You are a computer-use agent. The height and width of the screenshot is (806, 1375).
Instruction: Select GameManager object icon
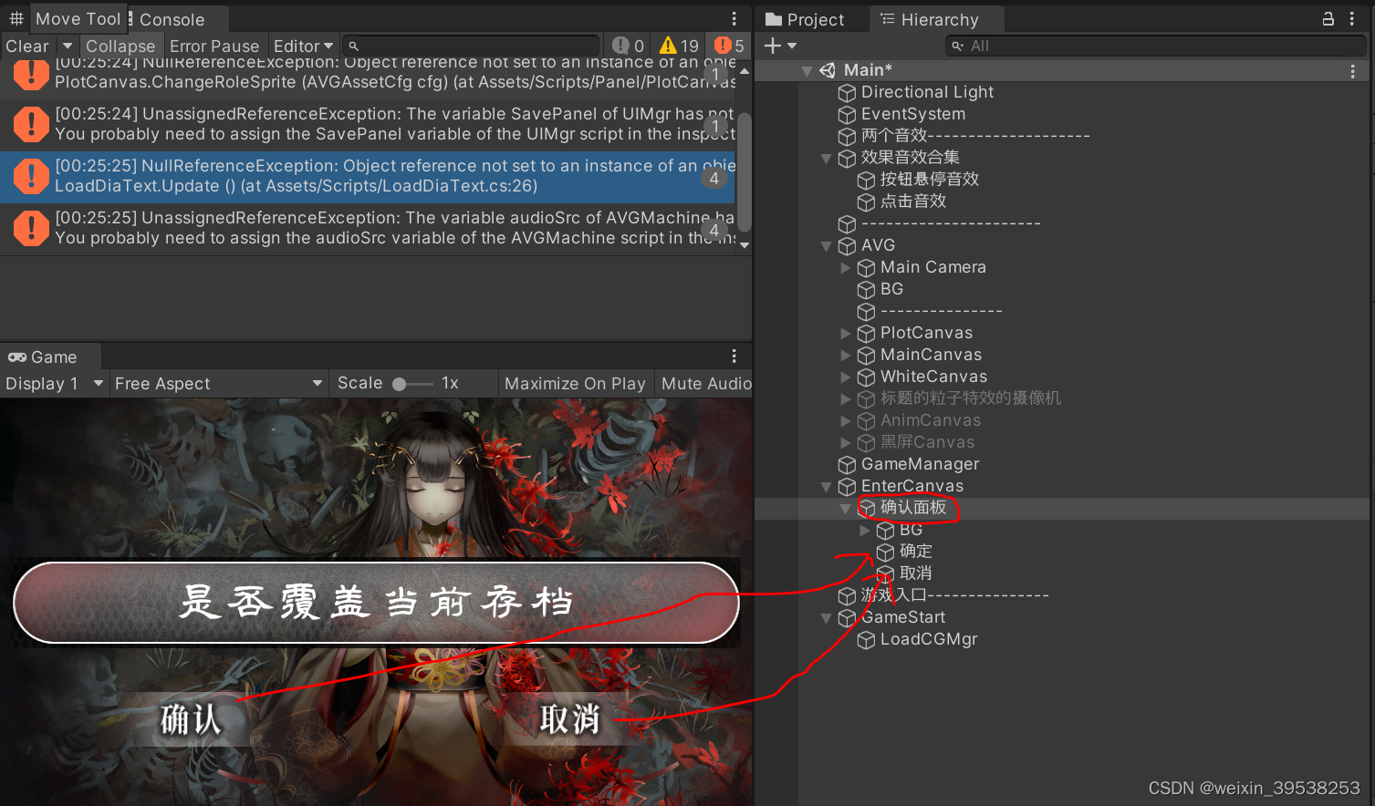847,465
